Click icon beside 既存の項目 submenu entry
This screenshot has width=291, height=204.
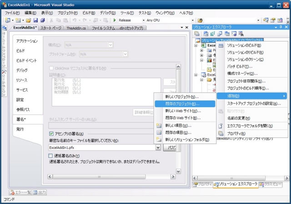159,132
